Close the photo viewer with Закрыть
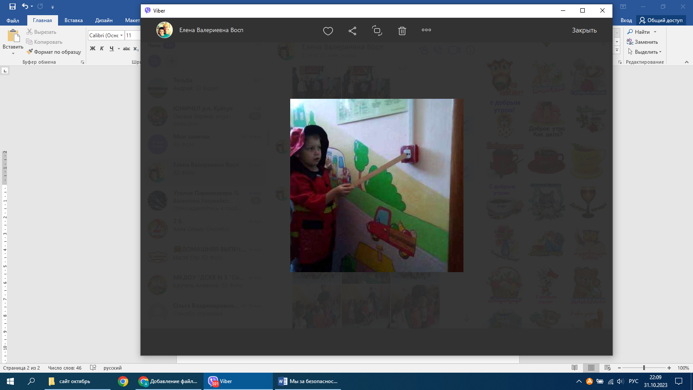 (584, 30)
